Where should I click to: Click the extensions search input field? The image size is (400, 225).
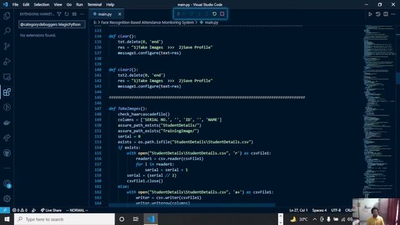52,24
